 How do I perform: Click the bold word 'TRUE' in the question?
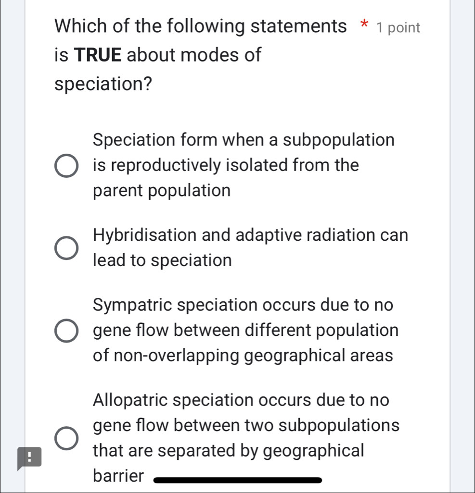[100, 55]
